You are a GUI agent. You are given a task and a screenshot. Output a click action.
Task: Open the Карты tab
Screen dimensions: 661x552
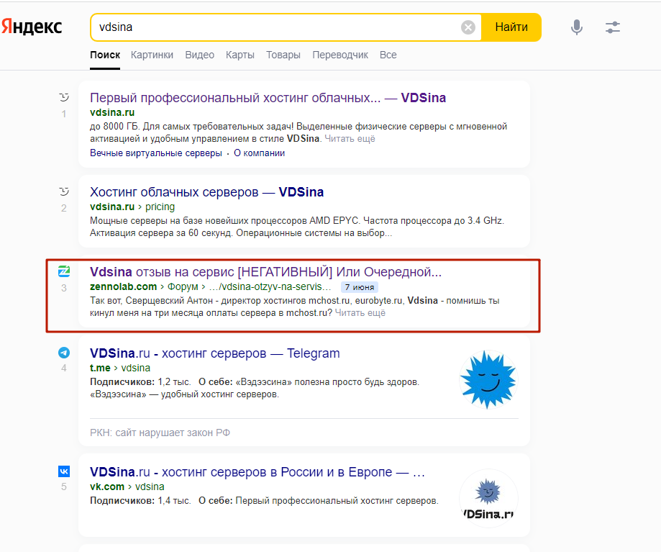[x=240, y=55]
